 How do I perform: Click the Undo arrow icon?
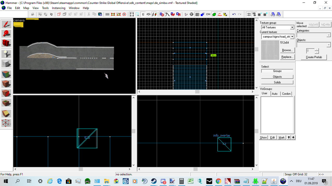[234, 14]
